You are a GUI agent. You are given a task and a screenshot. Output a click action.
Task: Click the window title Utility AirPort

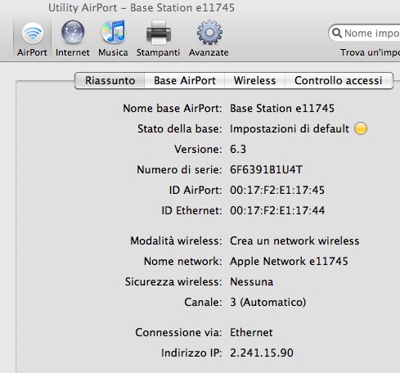pos(142,7)
